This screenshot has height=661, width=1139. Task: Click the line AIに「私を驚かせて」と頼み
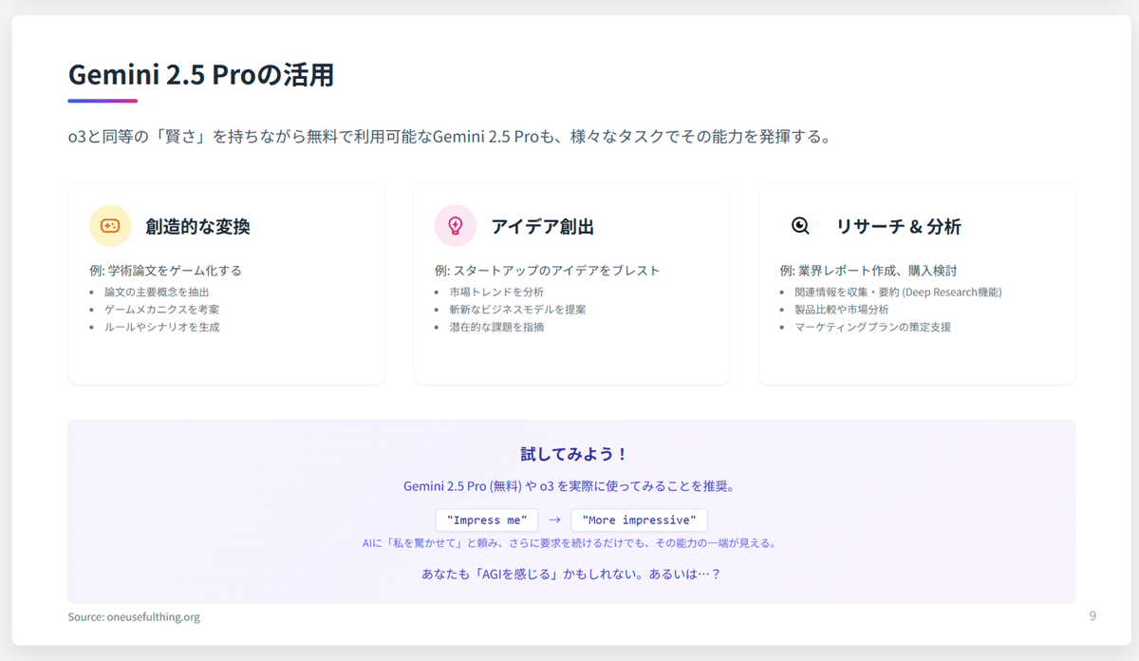571,544
